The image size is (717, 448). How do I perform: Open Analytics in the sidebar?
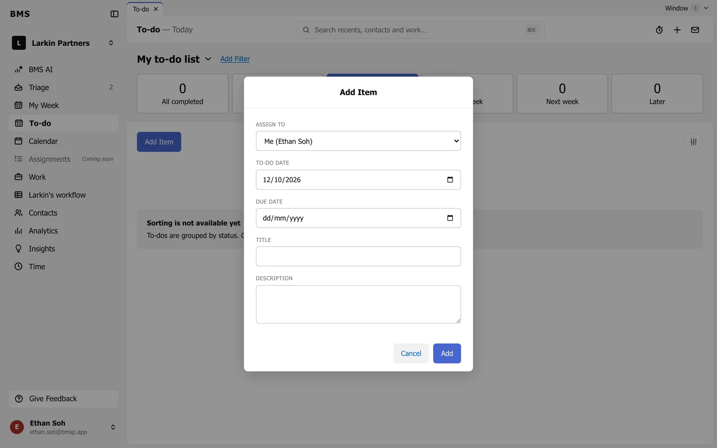tap(63, 231)
